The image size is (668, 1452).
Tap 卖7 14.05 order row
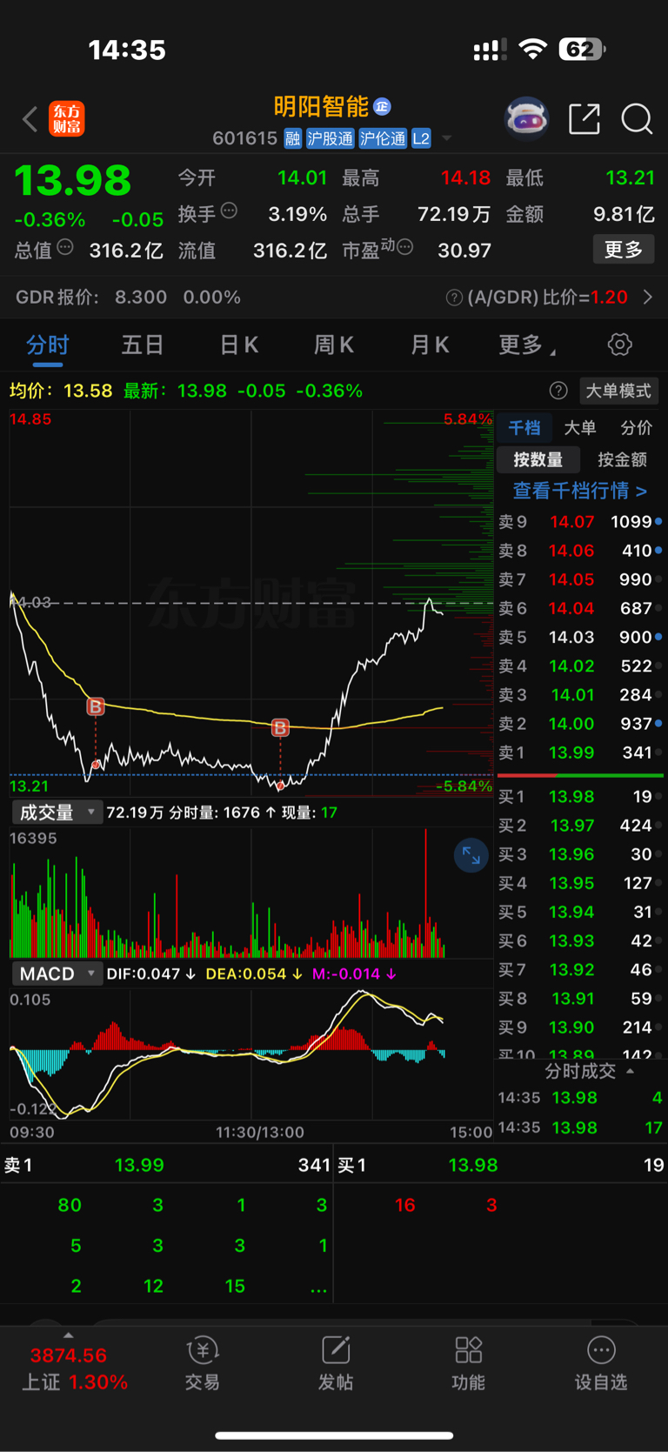(580, 579)
